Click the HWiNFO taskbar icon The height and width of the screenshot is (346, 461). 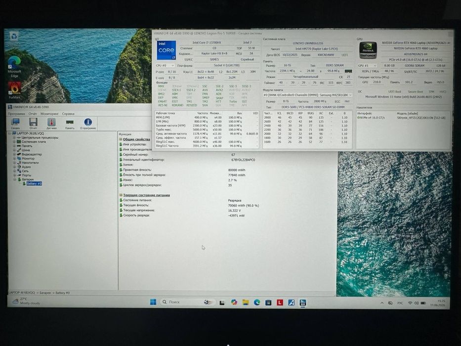(x=303, y=303)
